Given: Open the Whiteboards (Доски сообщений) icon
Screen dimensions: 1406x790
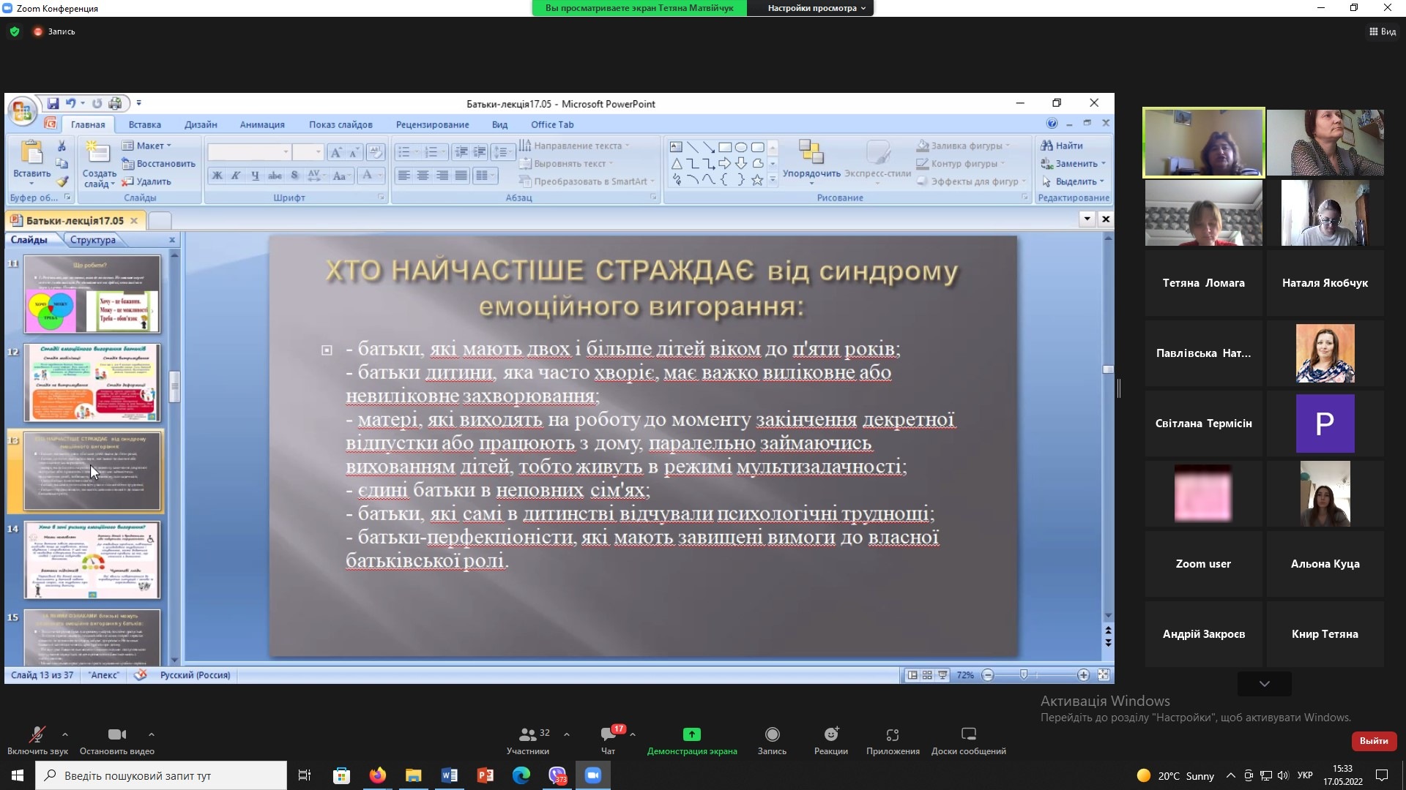Looking at the screenshot, I should [x=968, y=734].
